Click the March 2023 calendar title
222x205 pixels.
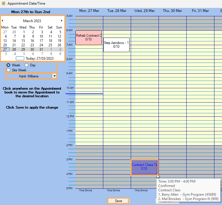(32, 21)
